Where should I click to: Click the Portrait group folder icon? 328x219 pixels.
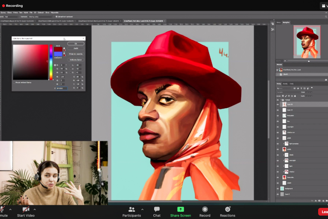point(283,100)
